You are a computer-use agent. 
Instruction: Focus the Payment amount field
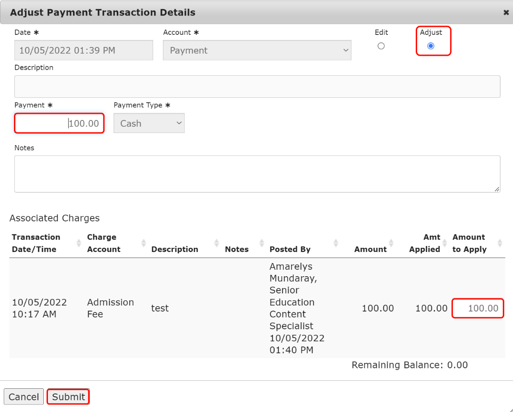coord(59,123)
